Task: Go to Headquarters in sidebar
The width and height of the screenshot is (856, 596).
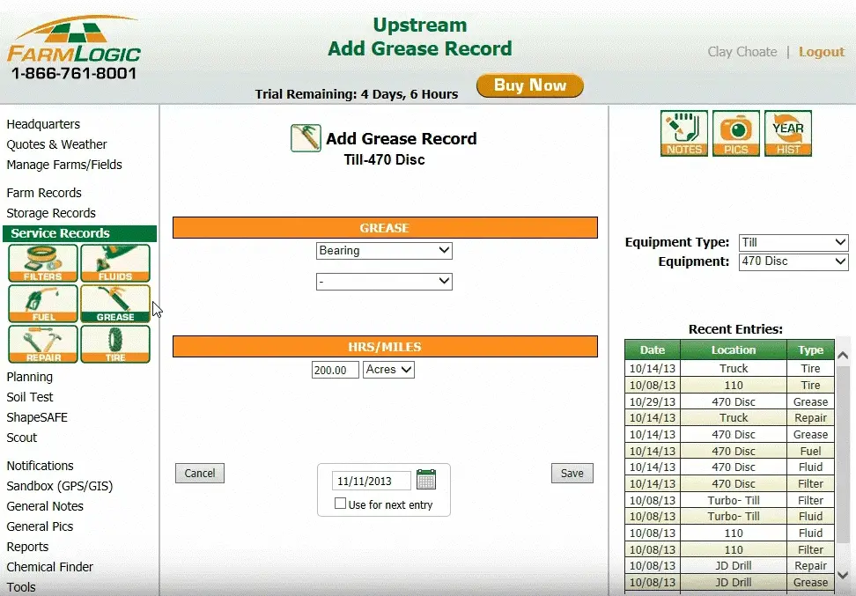Action: point(43,124)
